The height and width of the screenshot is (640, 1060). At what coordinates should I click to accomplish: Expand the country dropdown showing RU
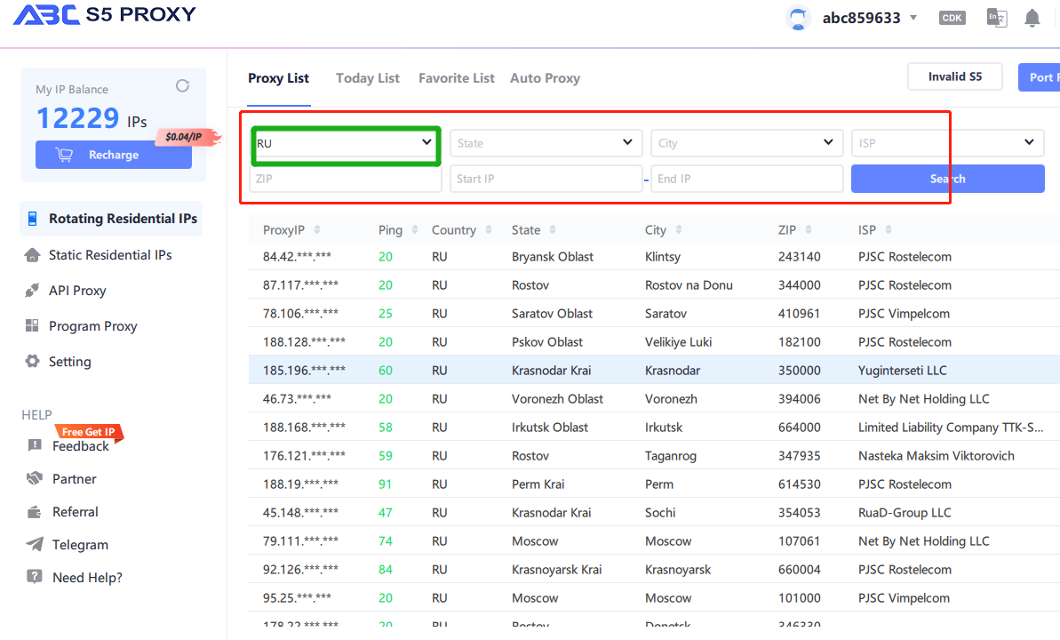(x=346, y=143)
